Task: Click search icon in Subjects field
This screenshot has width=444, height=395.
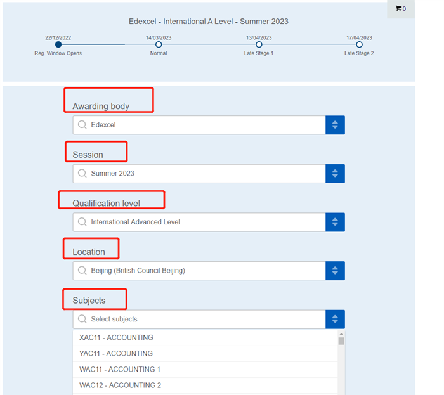Action: click(x=82, y=319)
